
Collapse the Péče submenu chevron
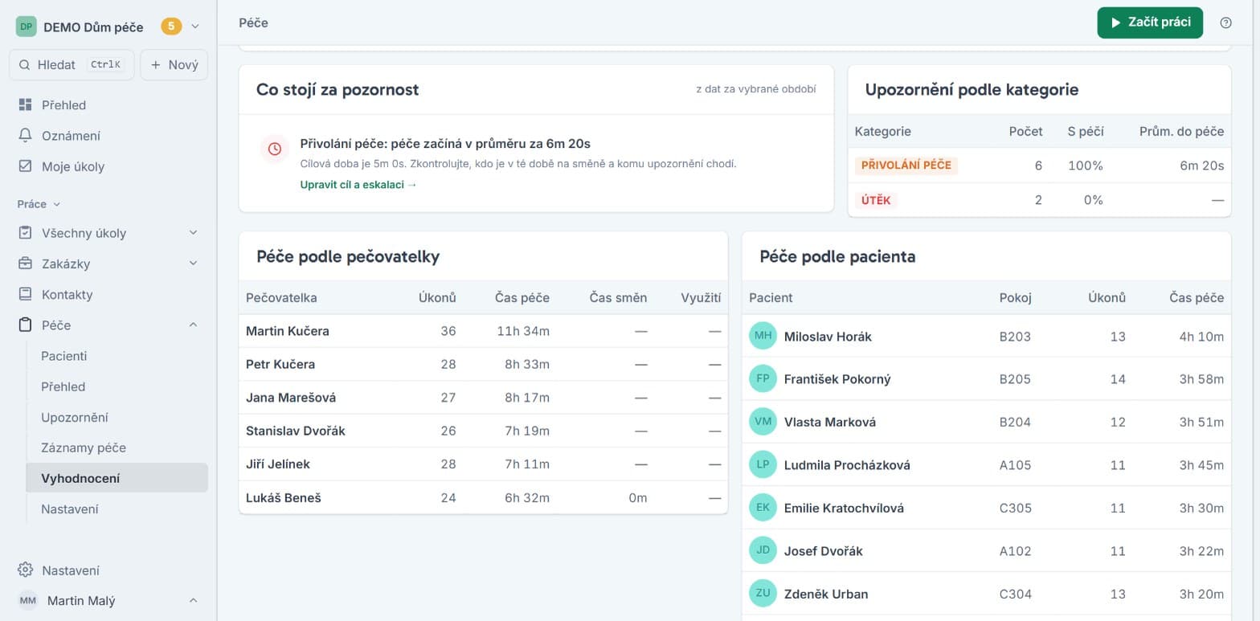click(x=193, y=325)
